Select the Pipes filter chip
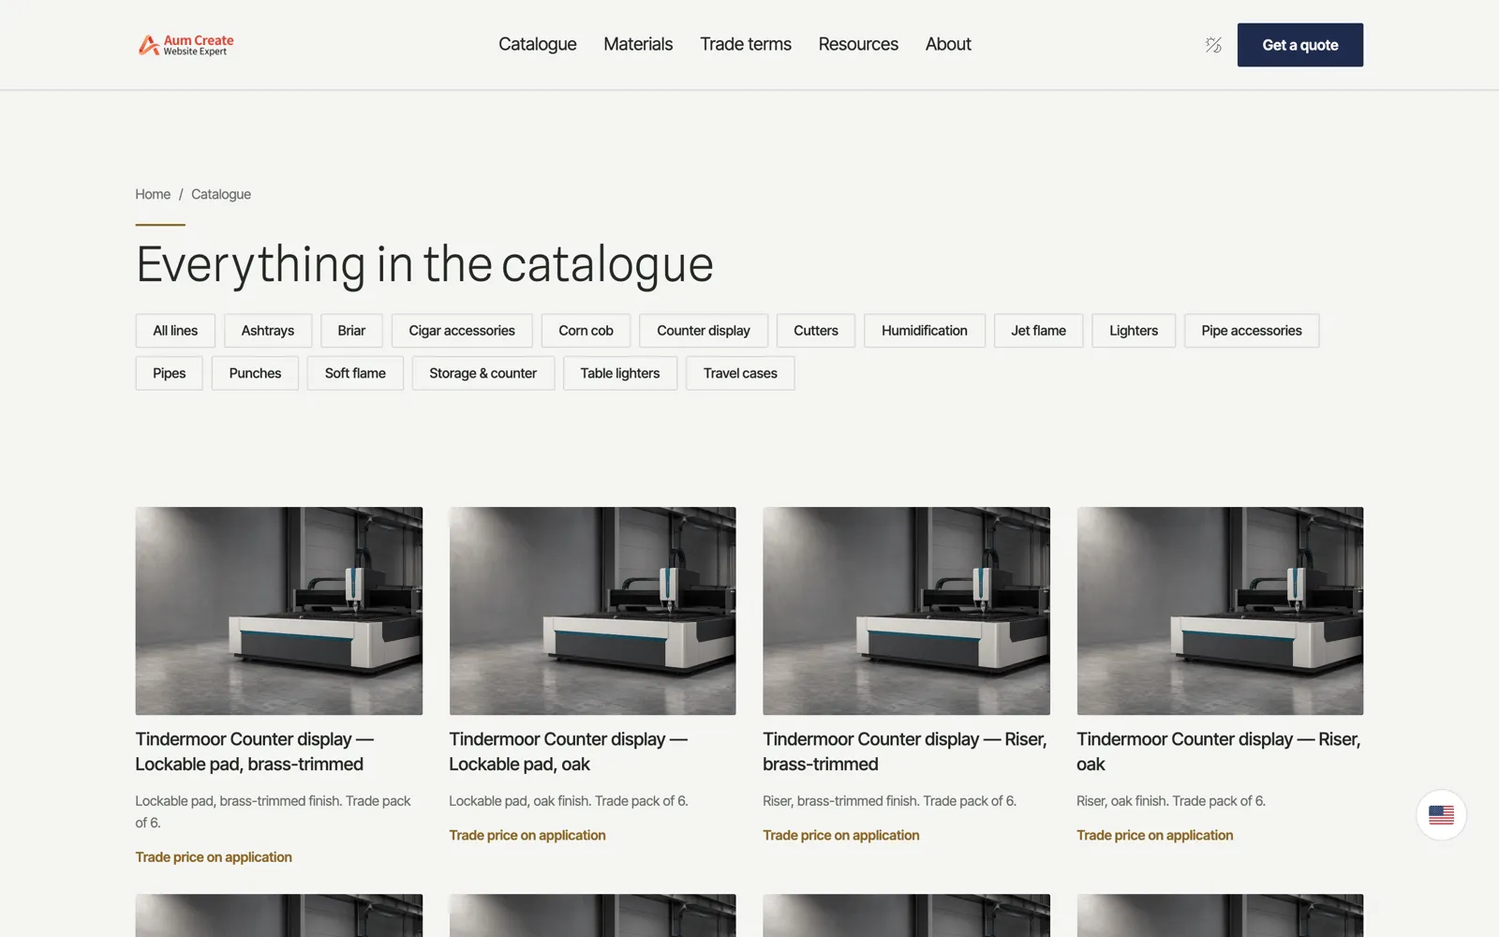1499x937 pixels. point(170,373)
